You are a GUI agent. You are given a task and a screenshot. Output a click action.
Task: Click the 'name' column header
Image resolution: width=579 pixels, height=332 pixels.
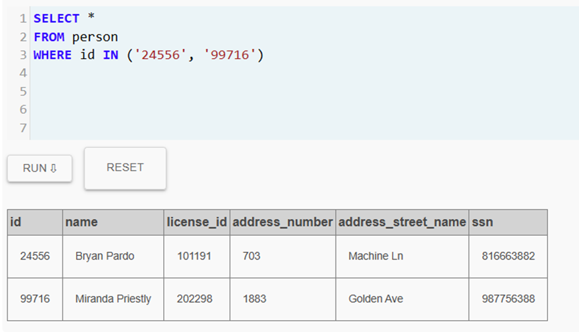click(x=113, y=222)
